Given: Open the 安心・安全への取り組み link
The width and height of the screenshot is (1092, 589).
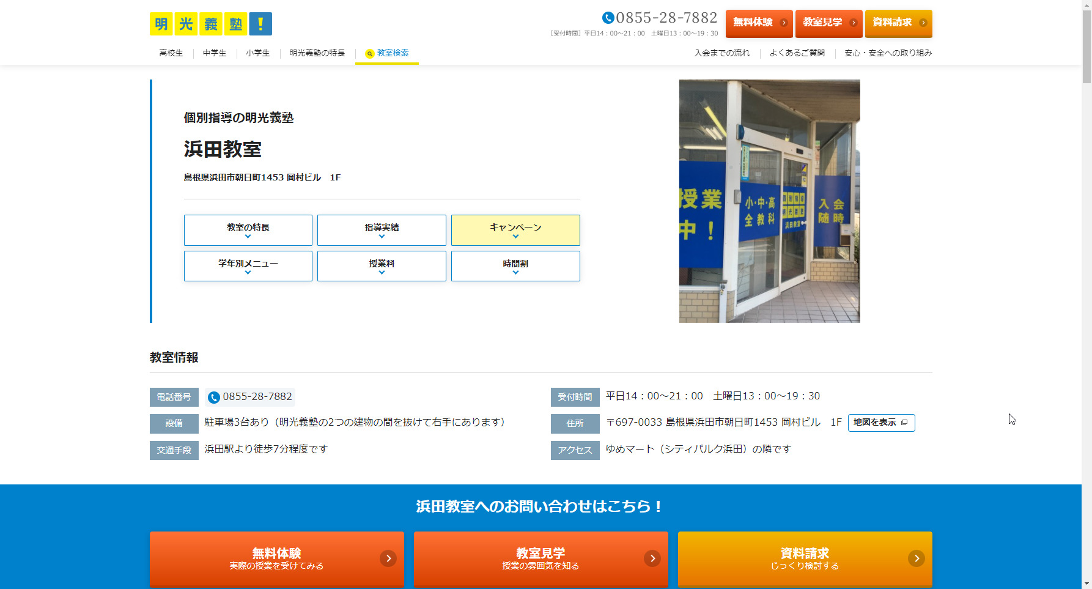Looking at the screenshot, I should 888,53.
